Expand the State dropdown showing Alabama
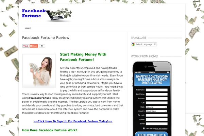 point(156,107)
